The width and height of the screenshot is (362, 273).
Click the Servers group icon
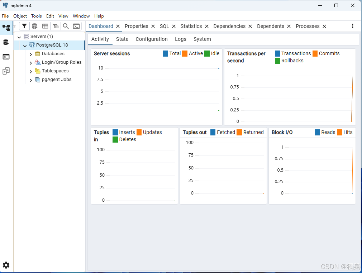tap(26, 37)
